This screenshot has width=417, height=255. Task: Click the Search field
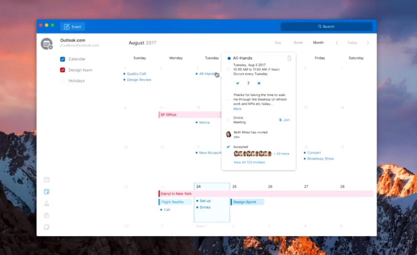pos(326,26)
